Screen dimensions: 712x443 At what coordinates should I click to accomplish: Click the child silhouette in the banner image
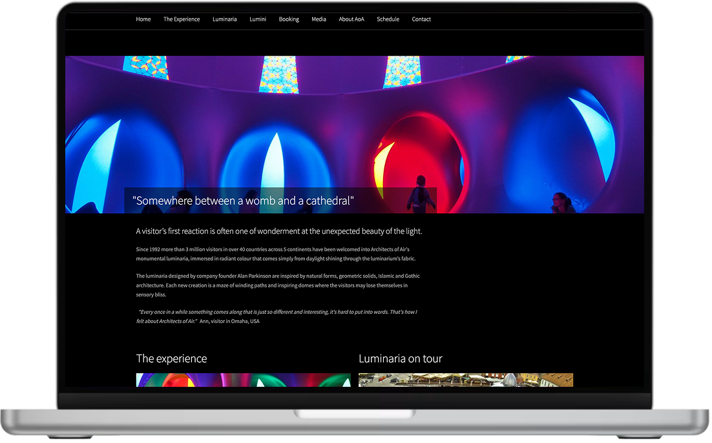pos(421,194)
